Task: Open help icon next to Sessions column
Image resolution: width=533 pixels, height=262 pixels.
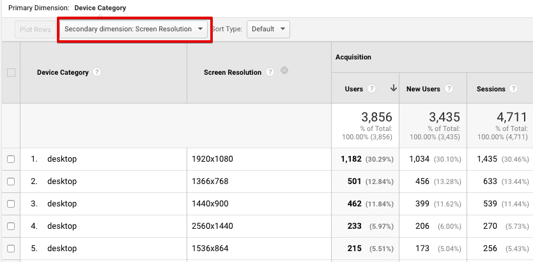Action: (514, 89)
